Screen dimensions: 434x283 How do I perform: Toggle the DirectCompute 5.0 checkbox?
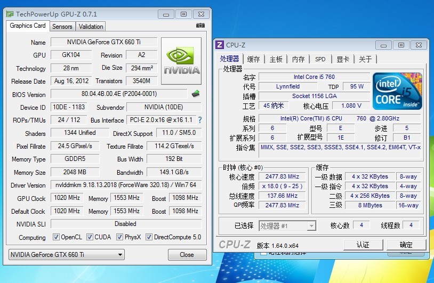pyautogui.click(x=149, y=237)
